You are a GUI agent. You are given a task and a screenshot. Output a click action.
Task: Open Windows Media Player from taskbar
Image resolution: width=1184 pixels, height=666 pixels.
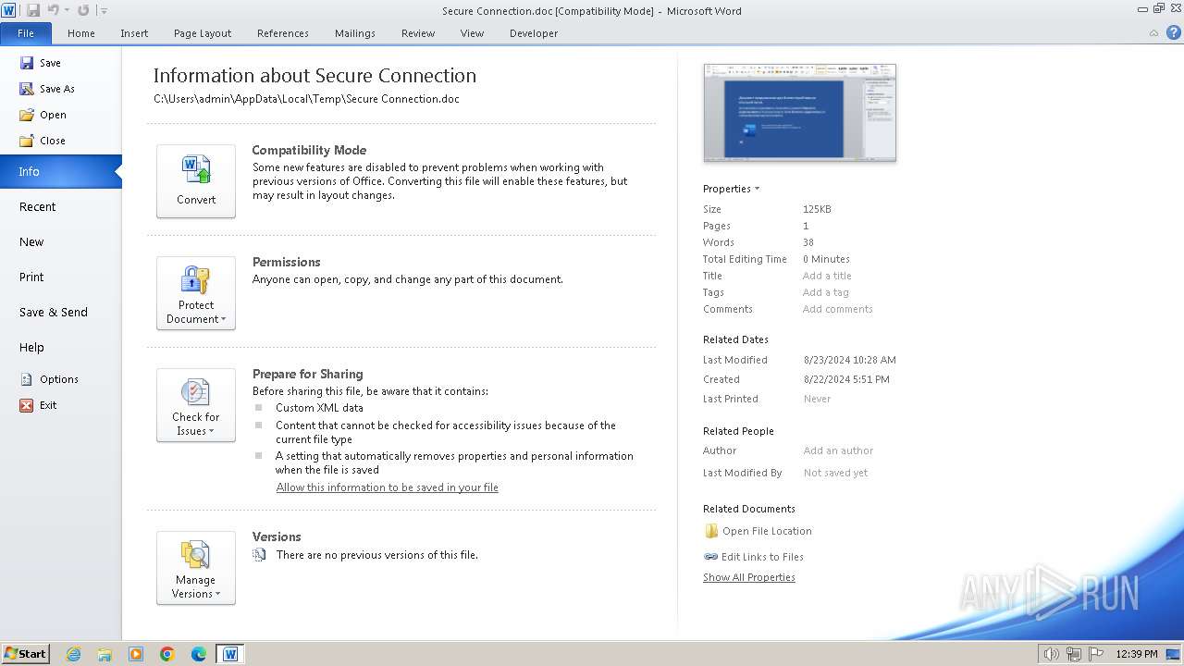(136, 654)
